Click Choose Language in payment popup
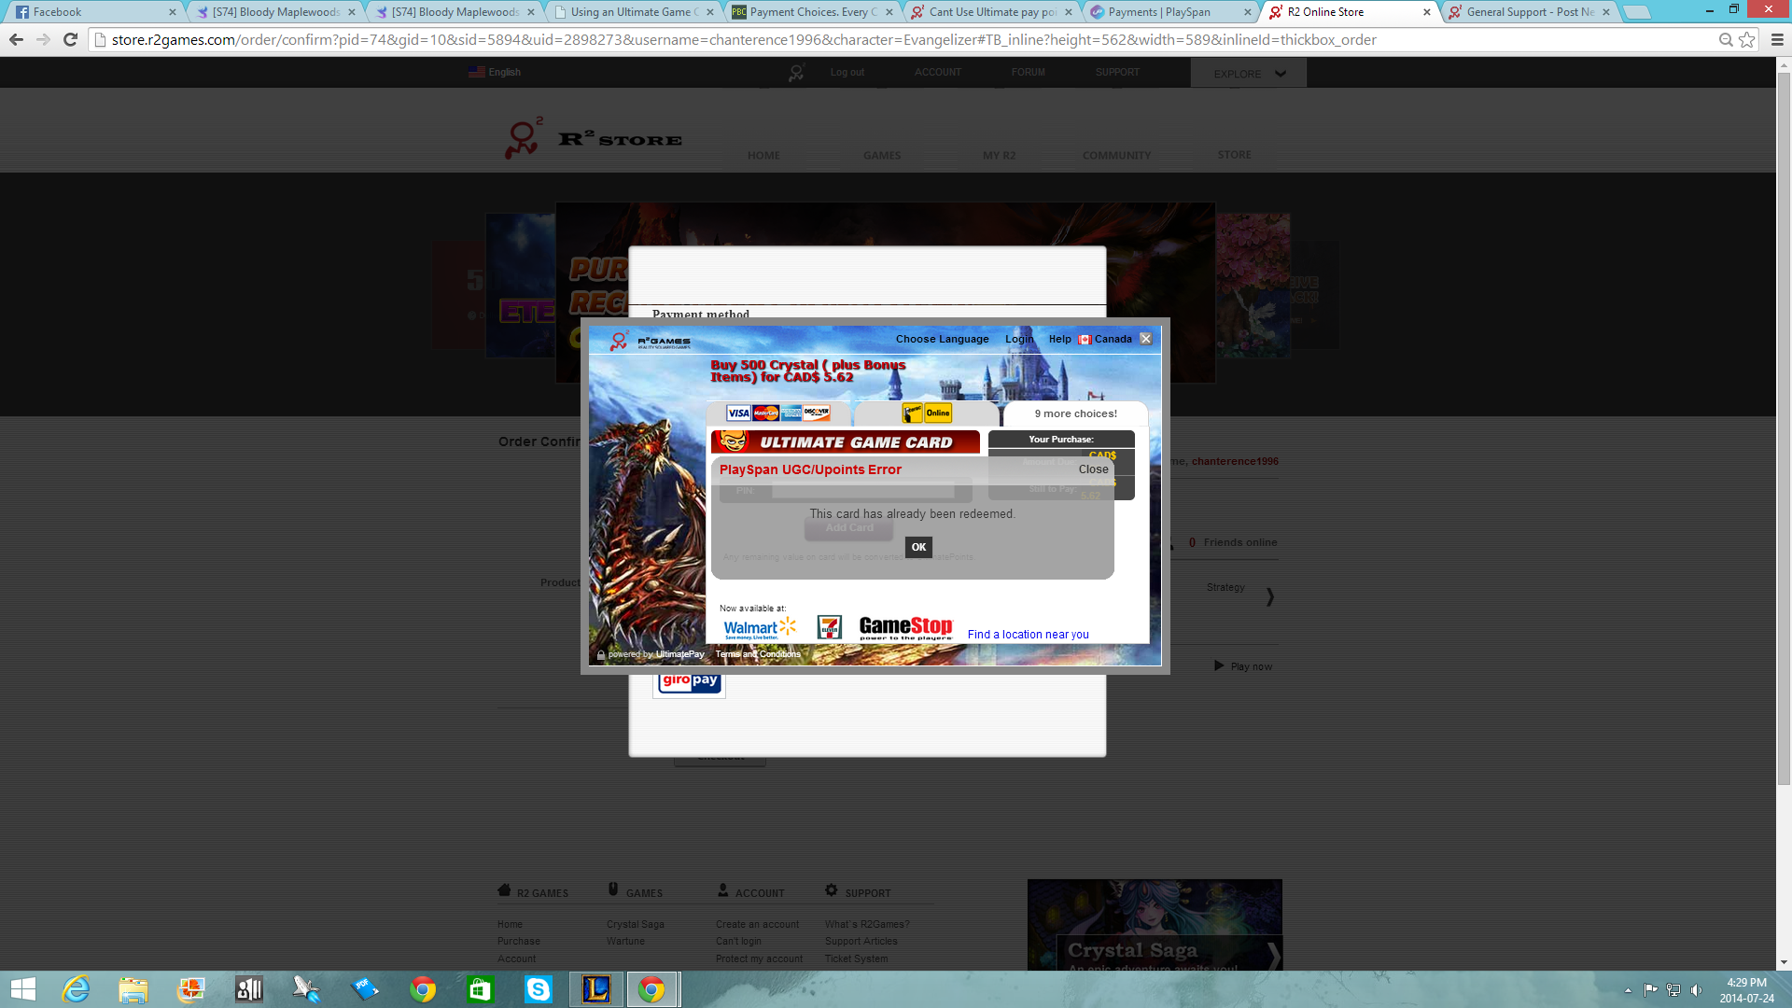Viewport: 1792px width, 1008px height. pyautogui.click(x=942, y=339)
